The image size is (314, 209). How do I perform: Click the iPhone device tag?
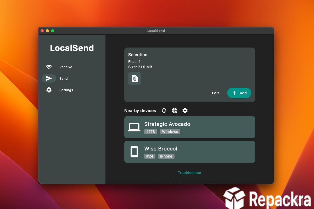coord(166,156)
